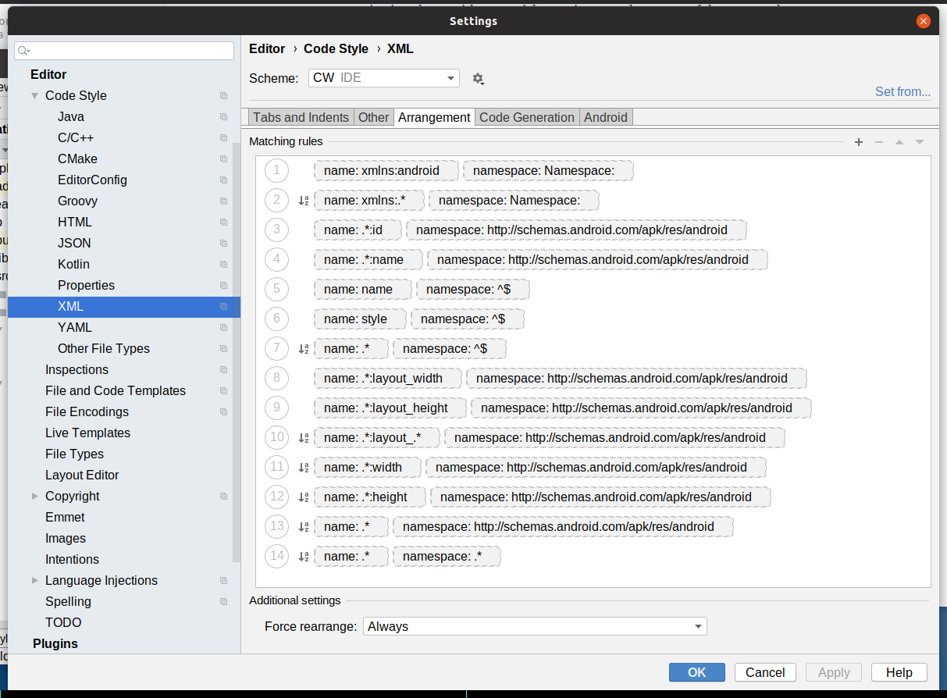The height and width of the screenshot is (698, 947).
Task: Click the search icon in the settings filter
Action: tap(23, 51)
